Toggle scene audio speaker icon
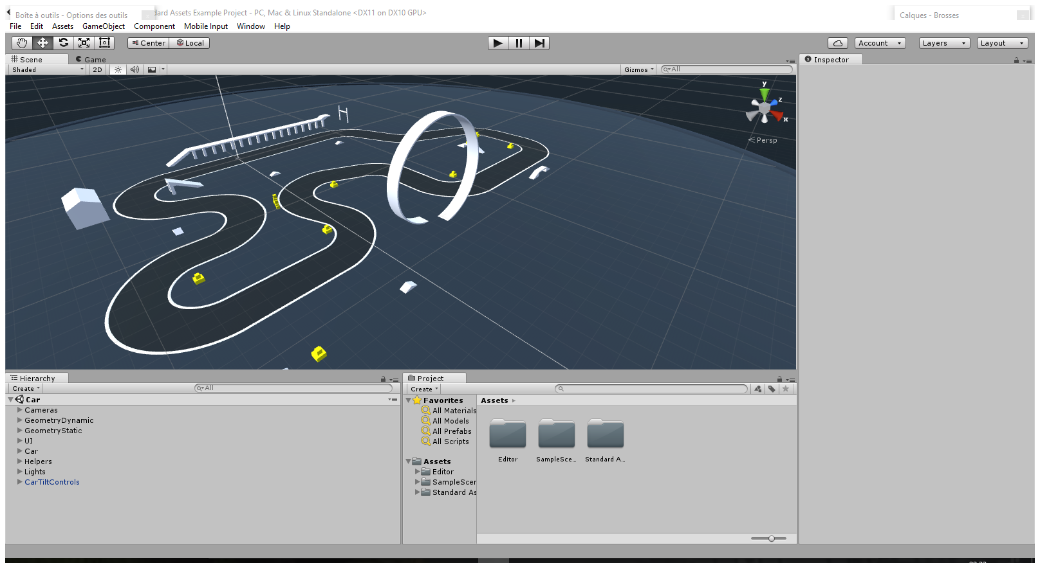 click(135, 69)
